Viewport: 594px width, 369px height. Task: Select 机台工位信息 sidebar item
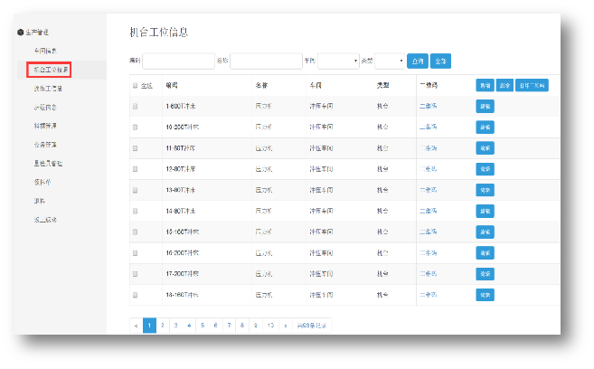(51, 70)
